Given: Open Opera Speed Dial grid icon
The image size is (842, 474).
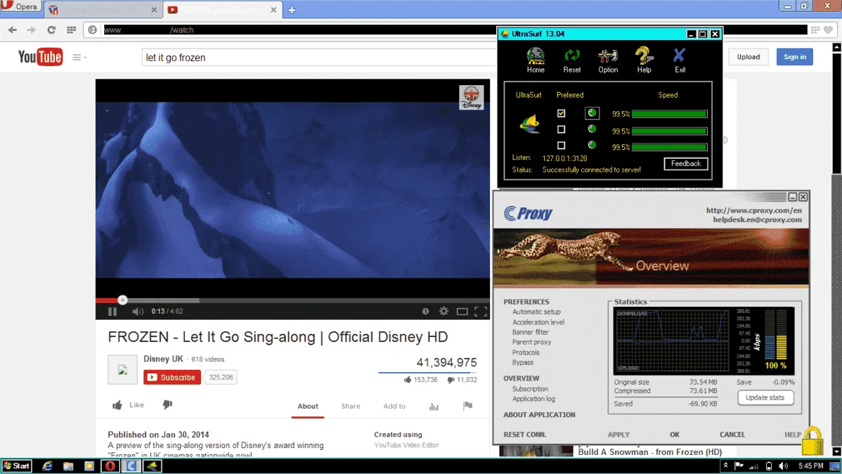Looking at the screenshot, I should pos(71,30).
